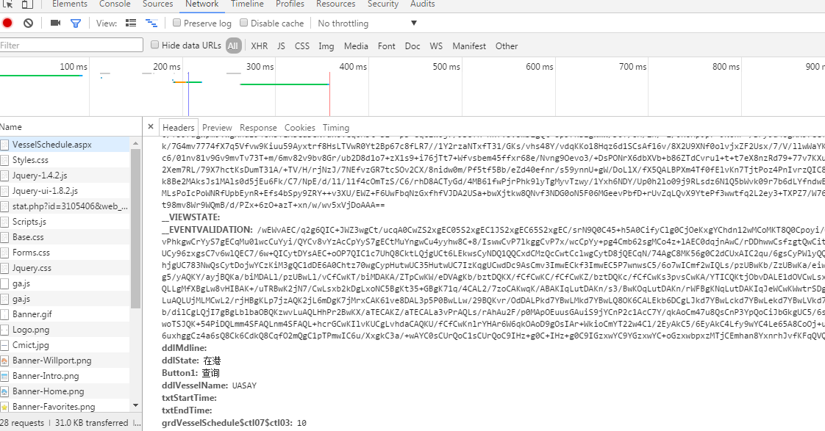Click the icon next to Logo.png
The image size is (825, 431).
pos(4,330)
